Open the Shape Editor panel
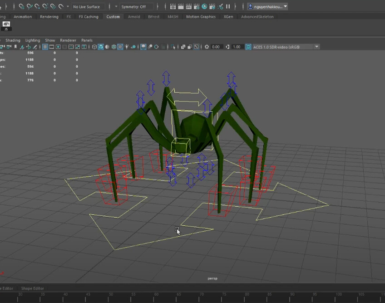 pyautogui.click(x=32, y=288)
